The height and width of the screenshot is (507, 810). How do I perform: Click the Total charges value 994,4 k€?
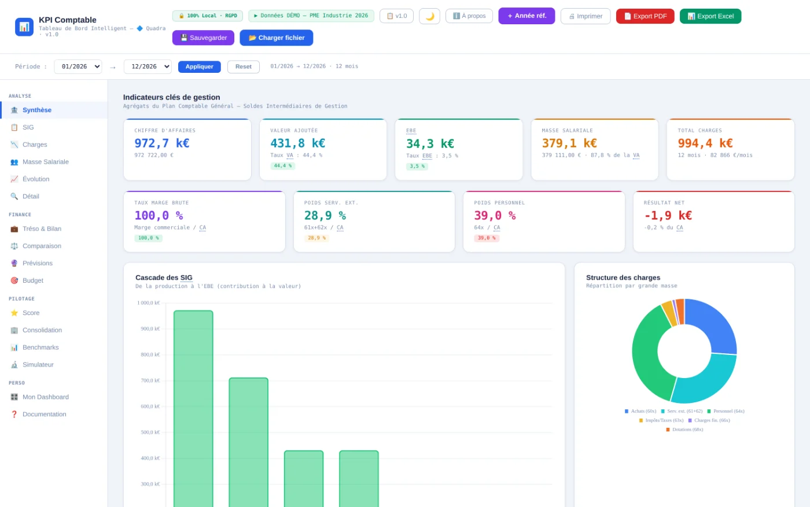705,143
